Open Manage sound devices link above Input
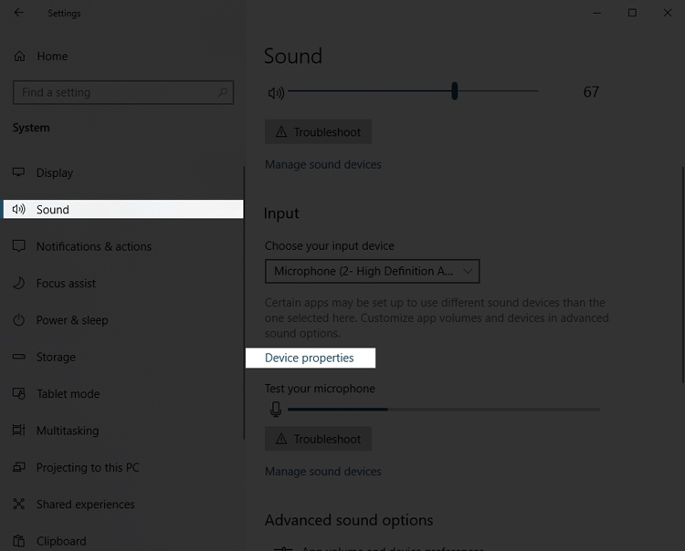 [322, 164]
